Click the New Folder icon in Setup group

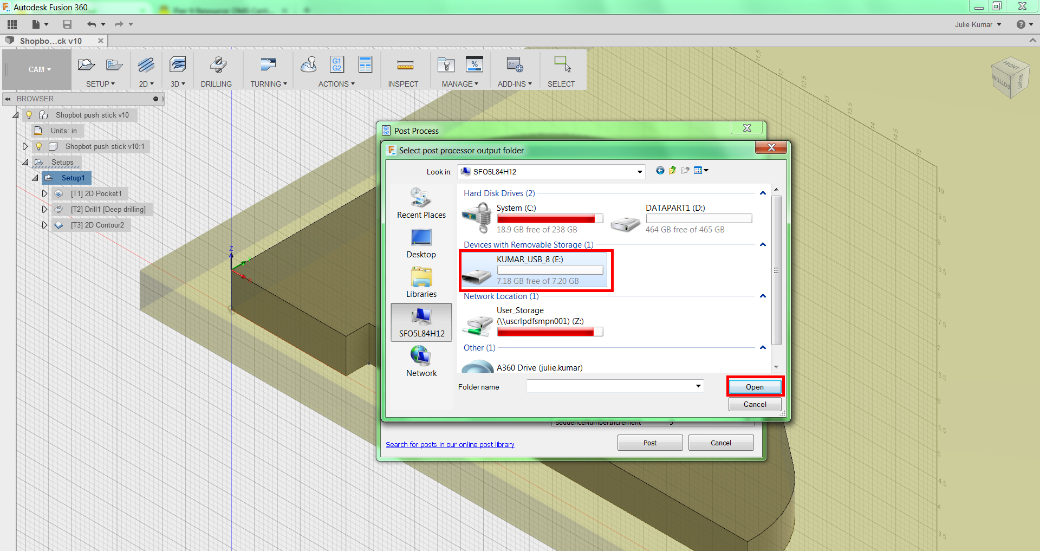(114, 65)
